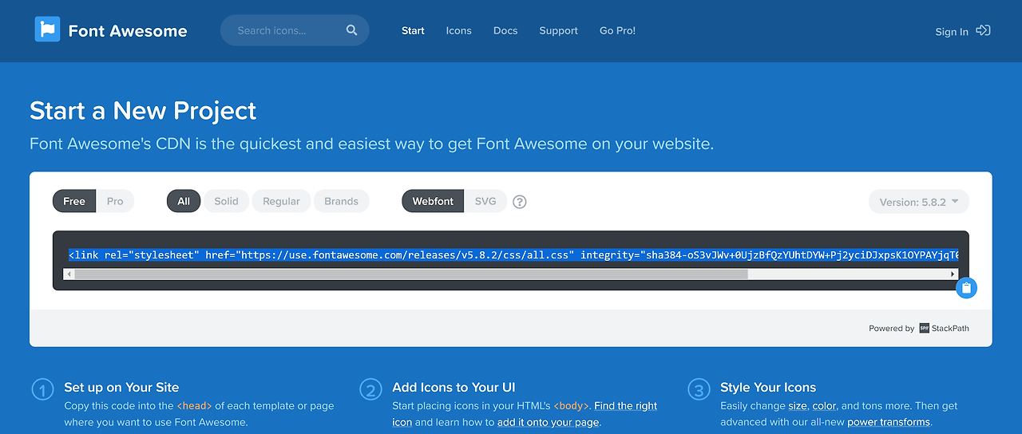Click the Sign In link
The width and height of the screenshot is (1022, 434).
(x=952, y=32)
